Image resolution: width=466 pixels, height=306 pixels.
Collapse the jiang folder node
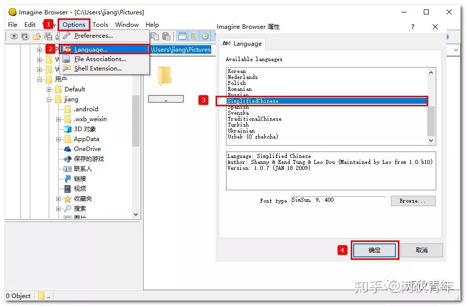pyautogui.click(x=49, y=99)
